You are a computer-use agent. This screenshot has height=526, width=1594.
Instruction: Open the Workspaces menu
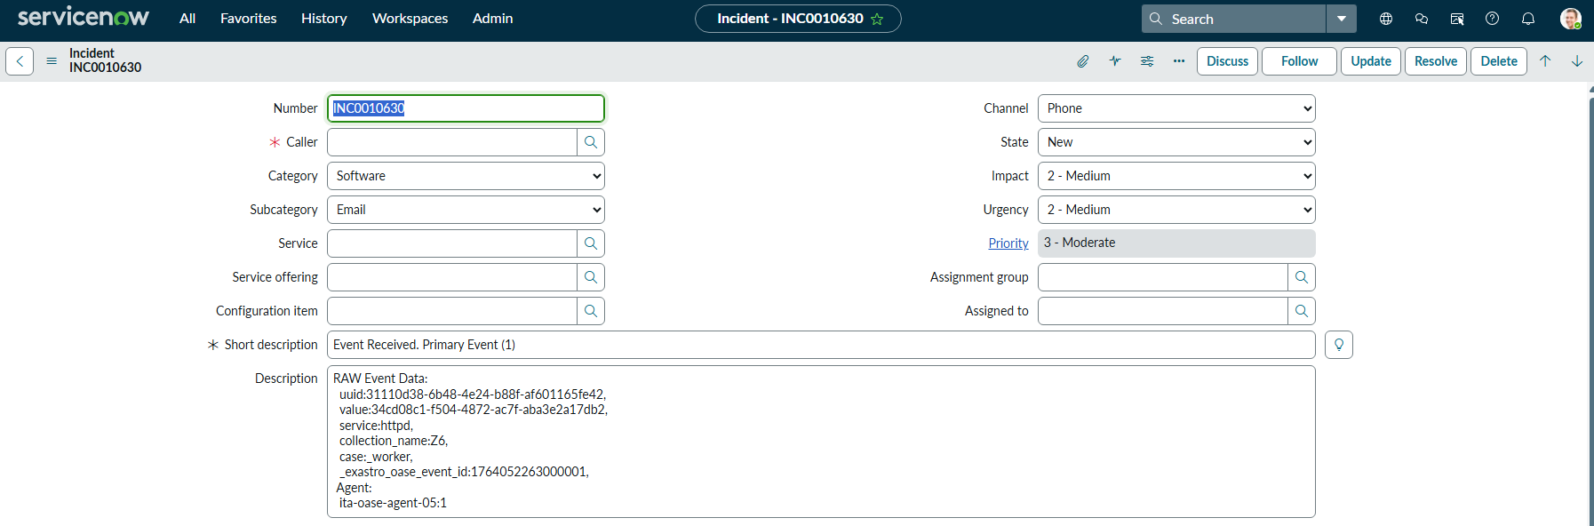(x=410, y=19)
